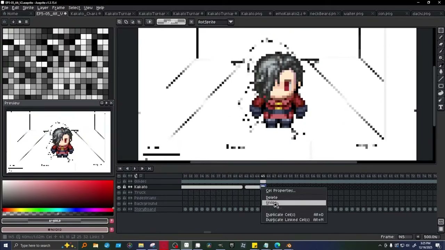The image size is (445, 250).
Task: Select the StoryBoard layer name
Action: 145,209
